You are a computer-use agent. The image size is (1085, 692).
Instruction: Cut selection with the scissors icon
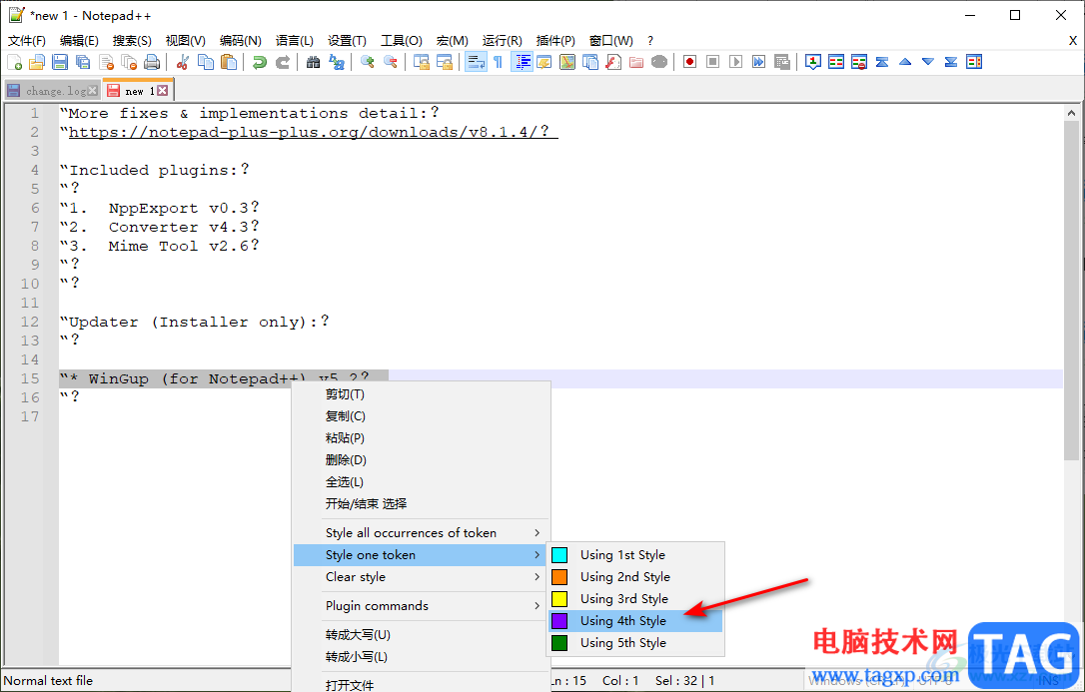183,62
